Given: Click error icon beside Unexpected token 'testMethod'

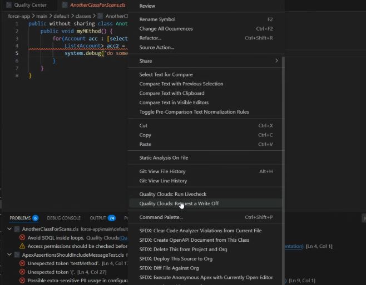Looking at the screenshot, I should pos(22,263).
